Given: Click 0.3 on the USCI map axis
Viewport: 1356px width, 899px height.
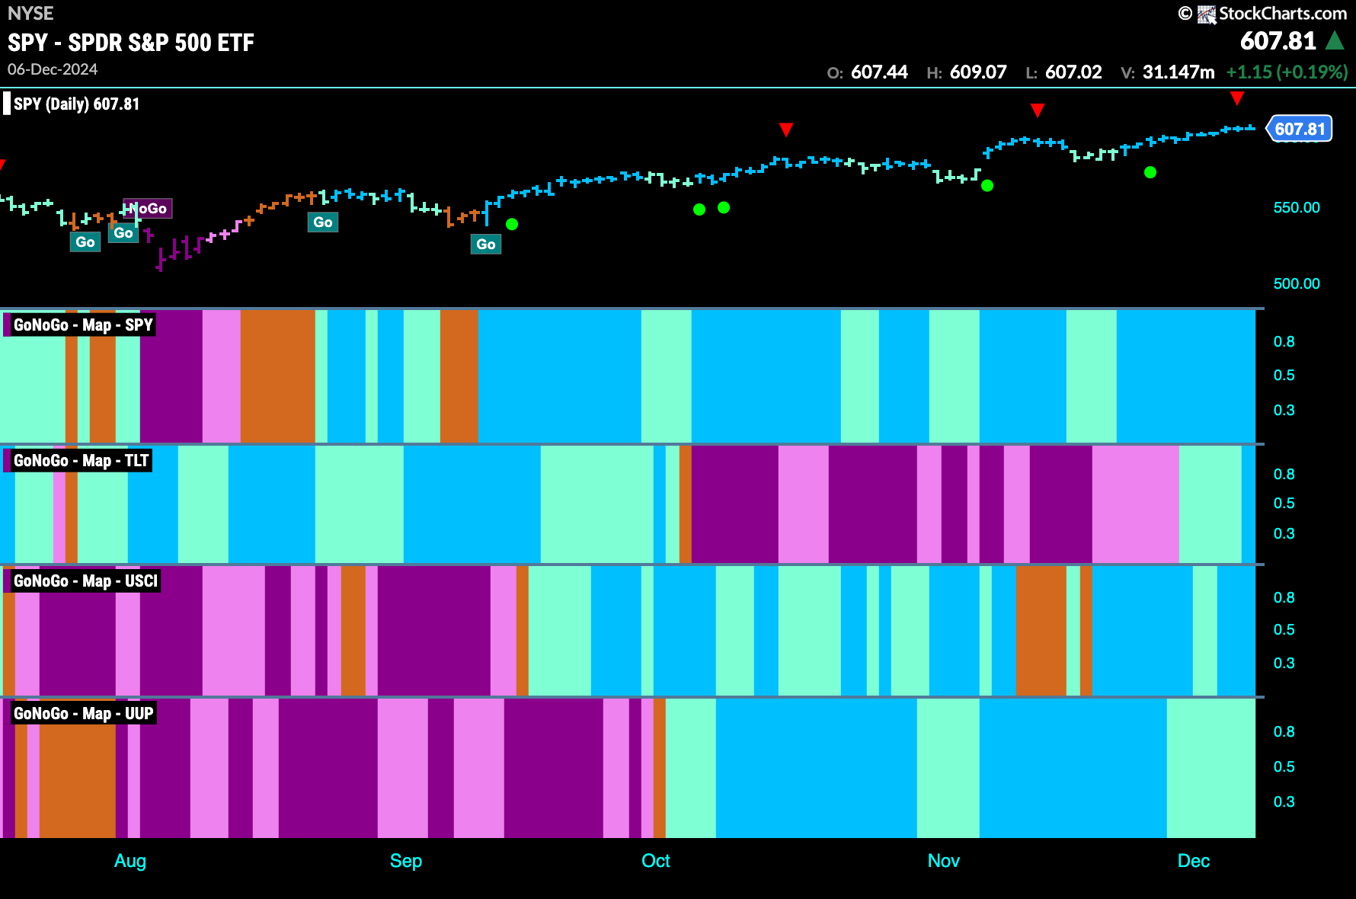Looking at the screenshot, I should click(x=1284, y=663).
